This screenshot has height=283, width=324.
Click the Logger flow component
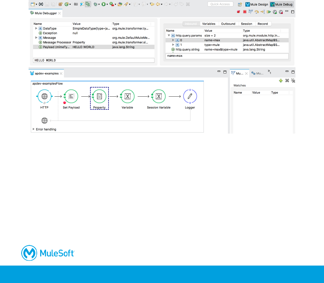190,99
